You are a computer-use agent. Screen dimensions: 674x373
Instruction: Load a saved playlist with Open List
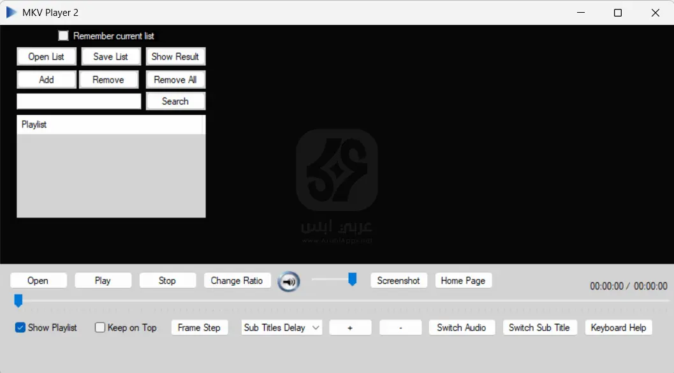tap(46, 56)
